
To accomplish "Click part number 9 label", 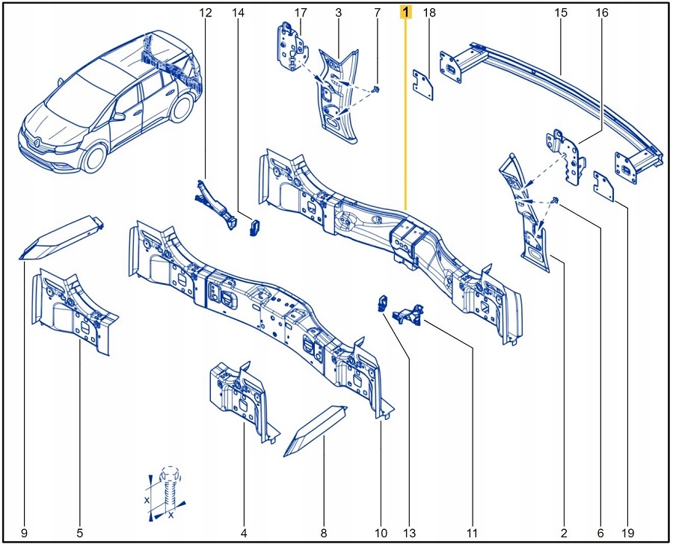I will point(24,534).
